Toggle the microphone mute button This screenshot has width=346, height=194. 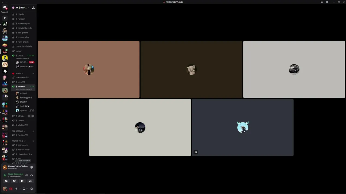click(x=16, y=189)
